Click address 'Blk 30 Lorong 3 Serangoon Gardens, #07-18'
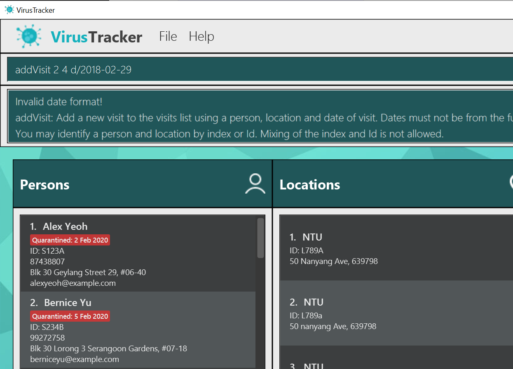 click(108, 348)
